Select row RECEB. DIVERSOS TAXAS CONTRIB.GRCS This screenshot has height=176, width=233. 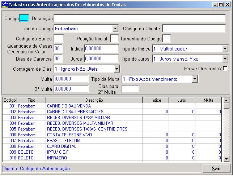click(112, 129)
